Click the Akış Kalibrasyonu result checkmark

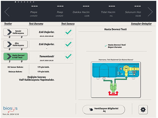tap(68, 44)
